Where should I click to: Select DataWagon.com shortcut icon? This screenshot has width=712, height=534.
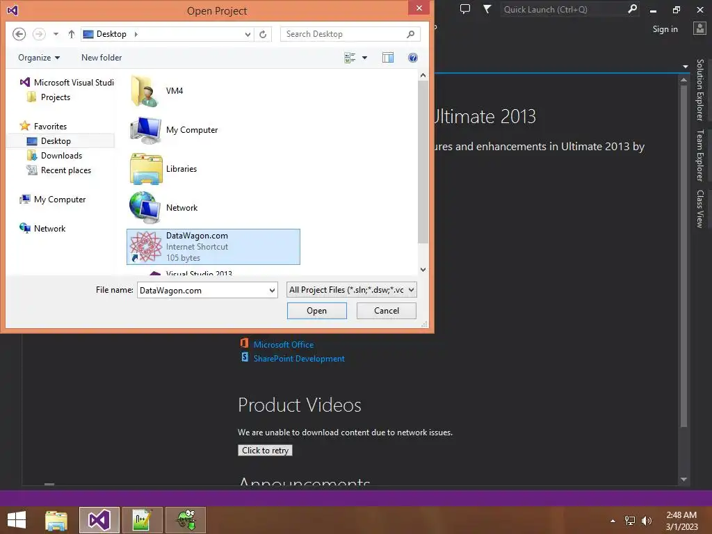[x=145, y=247]
